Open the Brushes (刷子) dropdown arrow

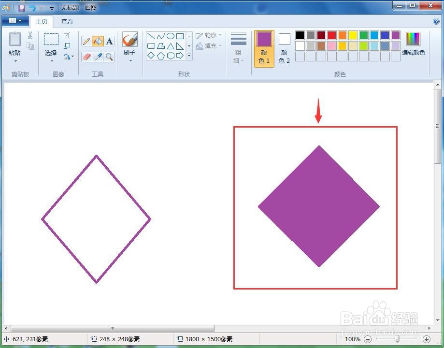(x=130, y=60)
